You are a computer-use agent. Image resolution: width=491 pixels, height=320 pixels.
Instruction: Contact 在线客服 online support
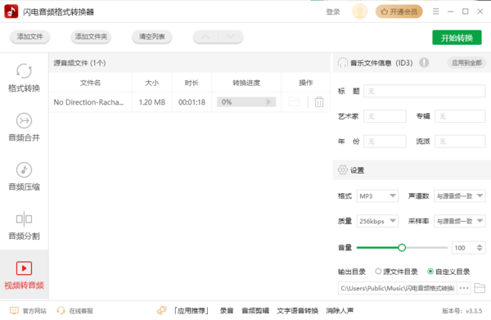74,311
